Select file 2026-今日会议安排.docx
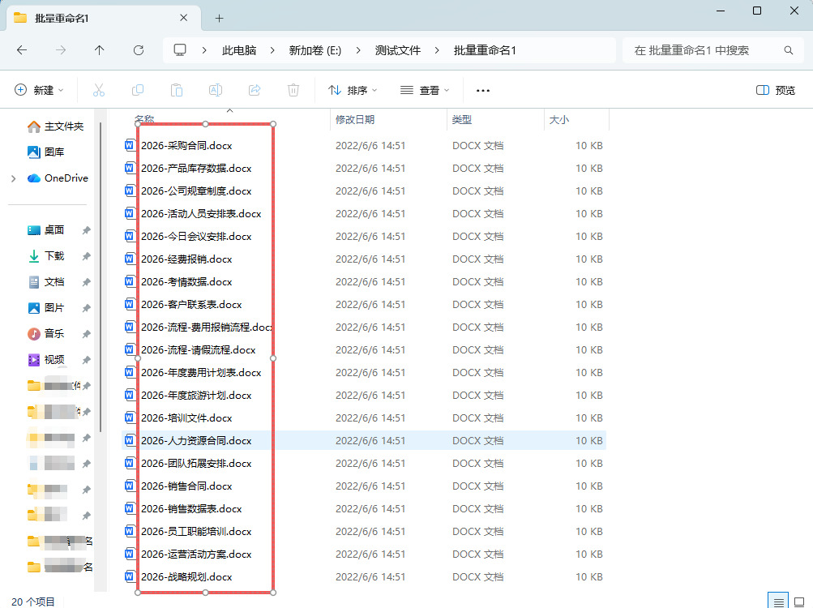 coord(196,236)
